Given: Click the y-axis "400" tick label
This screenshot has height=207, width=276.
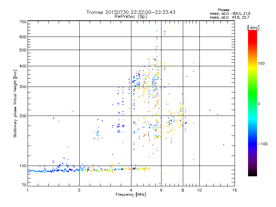Looking at the screenshot, I should pyautogui.click(x=23, y=66).
